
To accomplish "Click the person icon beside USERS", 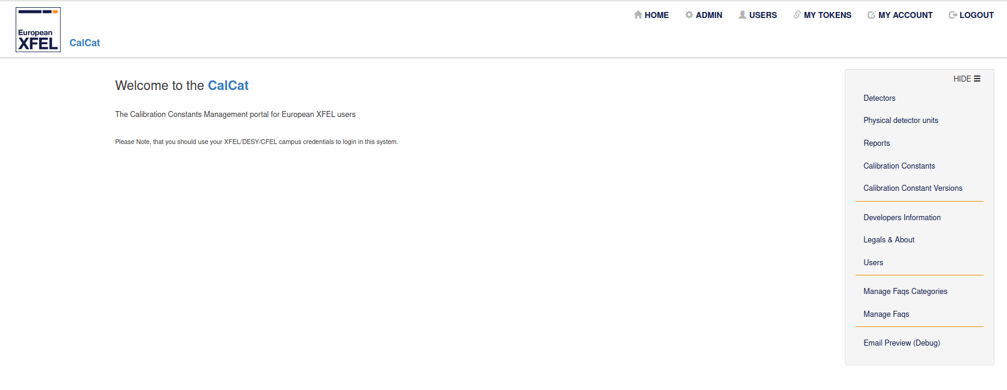I will [x=743, y=15].
